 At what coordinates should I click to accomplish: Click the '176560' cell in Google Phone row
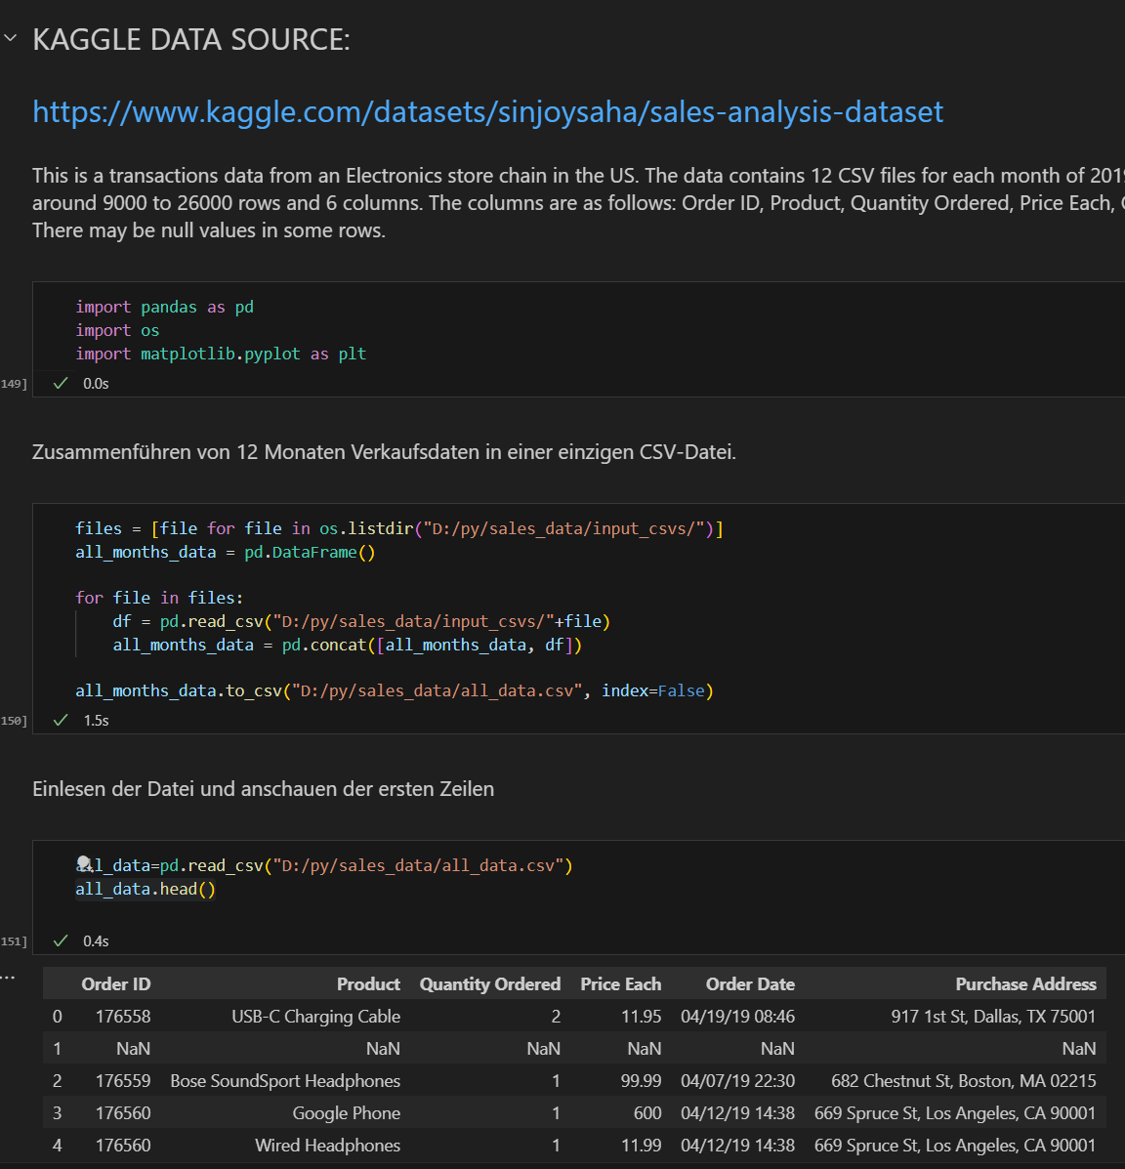pos(123,1113)
